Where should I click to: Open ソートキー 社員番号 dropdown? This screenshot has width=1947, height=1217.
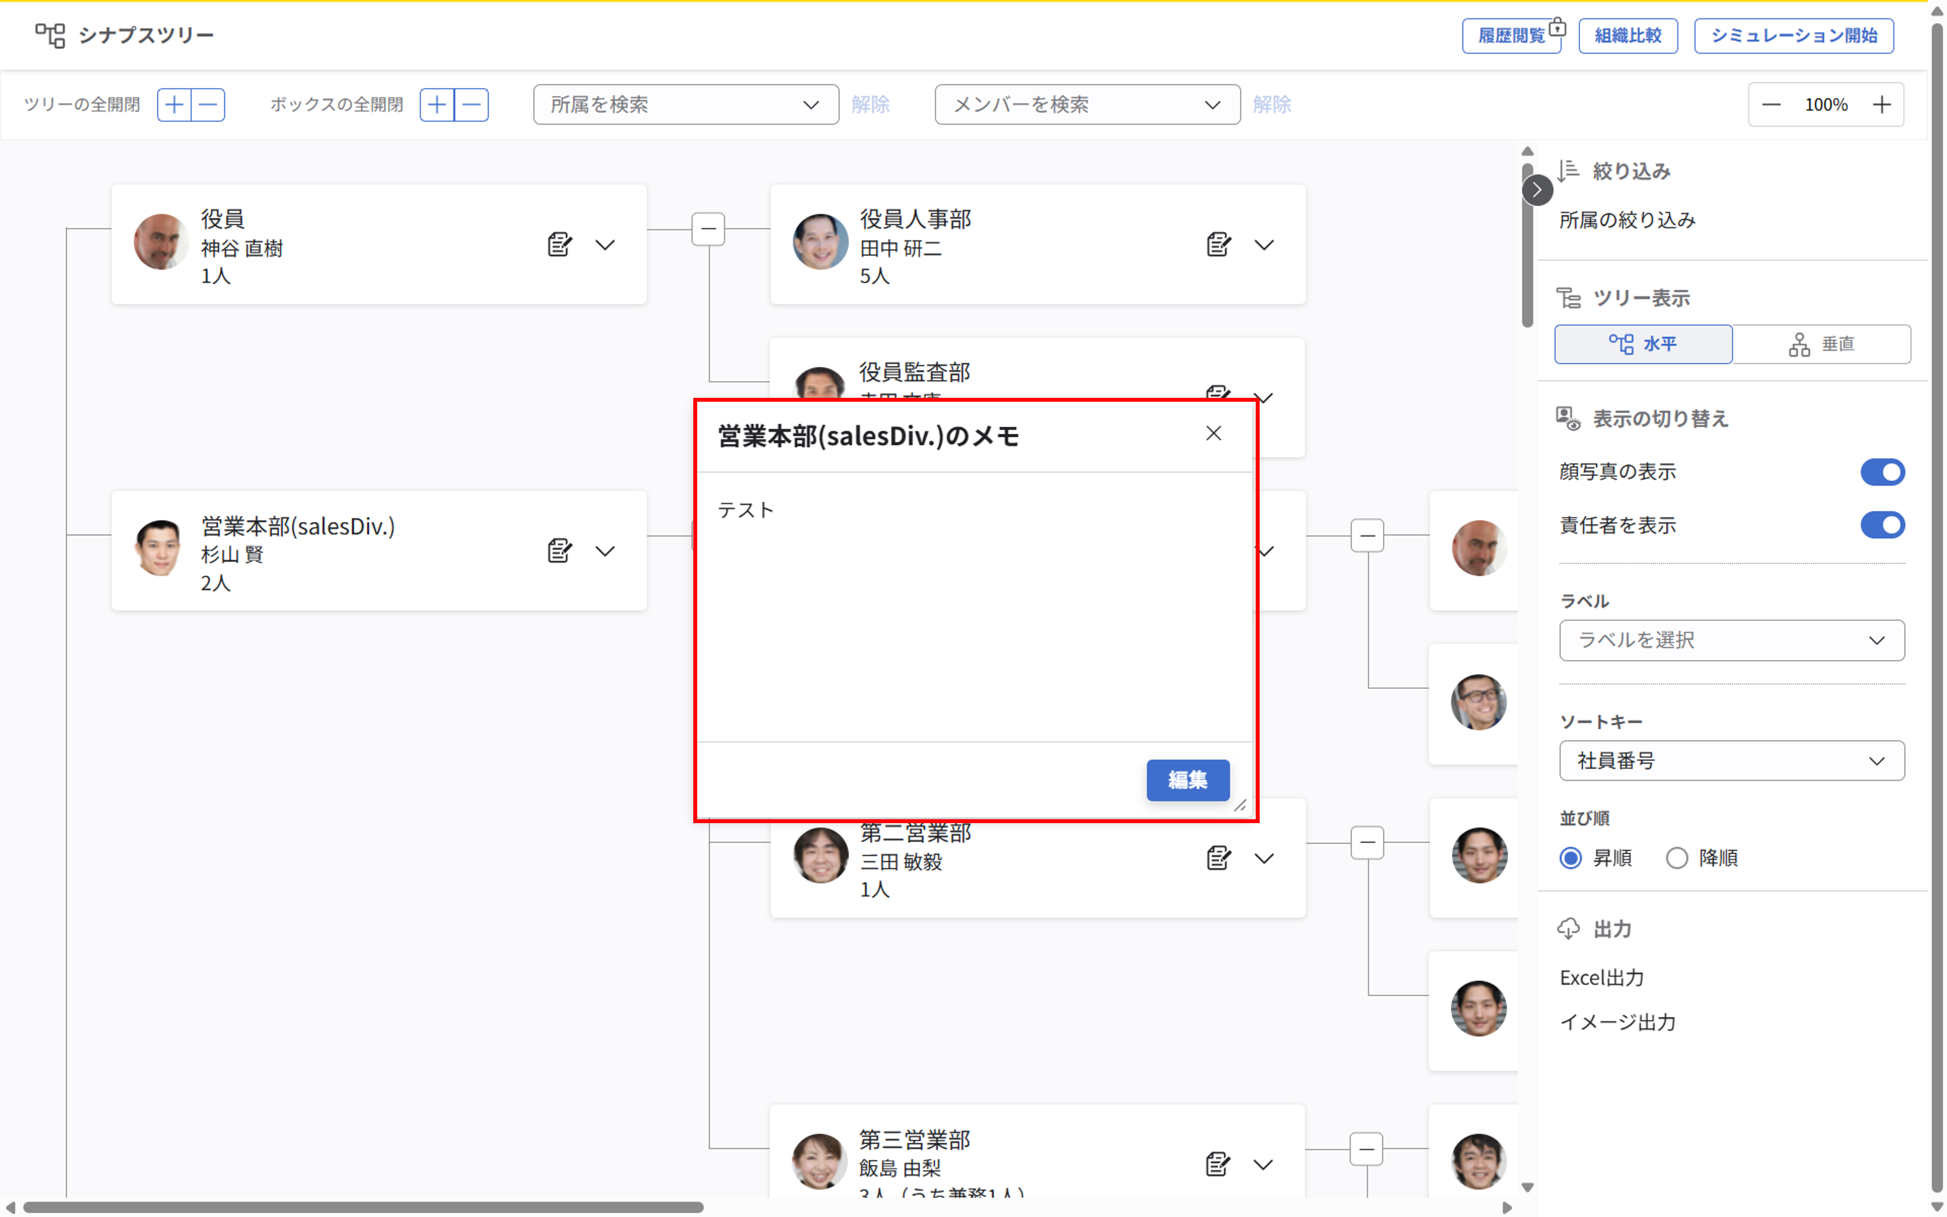(x=1731, y=761)
